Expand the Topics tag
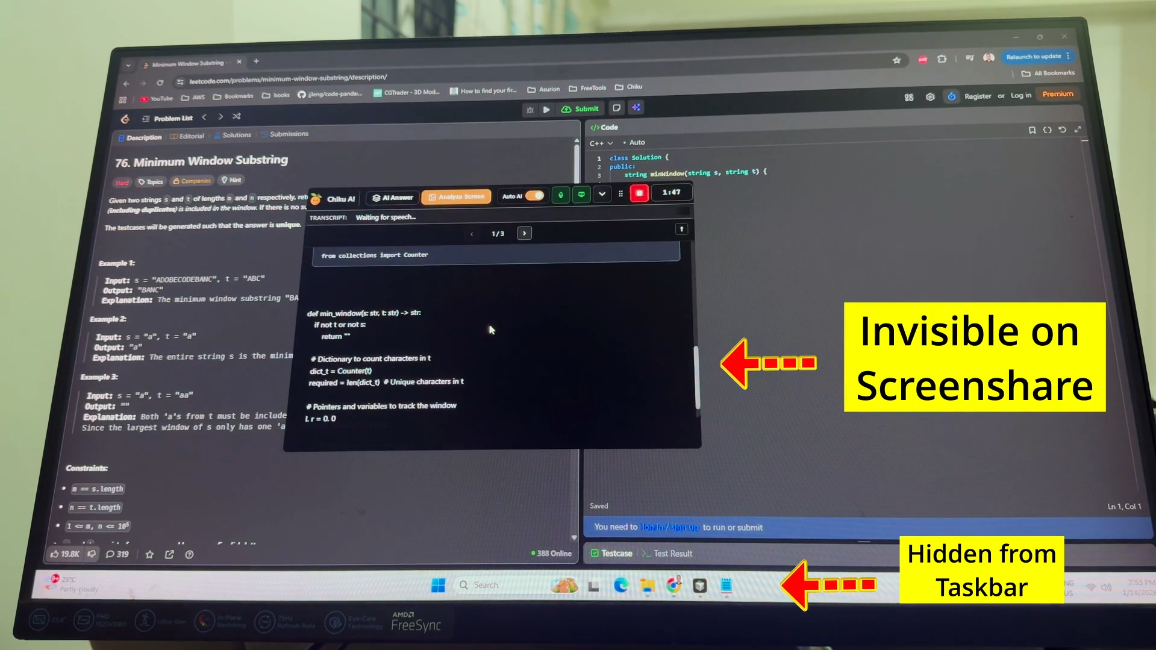The image size is (1156, 650). [151, 181]
